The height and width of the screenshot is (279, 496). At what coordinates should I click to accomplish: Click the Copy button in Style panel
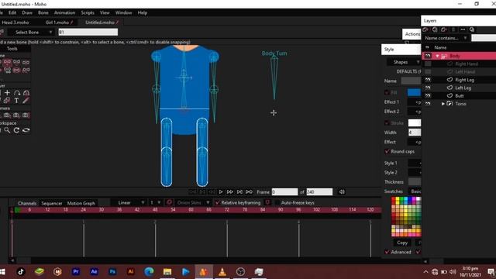coord(402,243)
